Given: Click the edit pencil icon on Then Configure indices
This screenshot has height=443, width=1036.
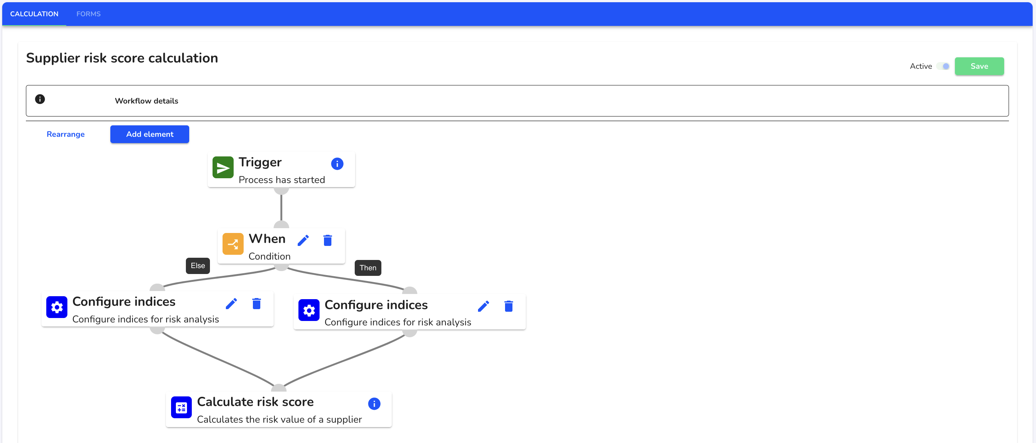Looking at the screenshot, I should tap(484, 305).
